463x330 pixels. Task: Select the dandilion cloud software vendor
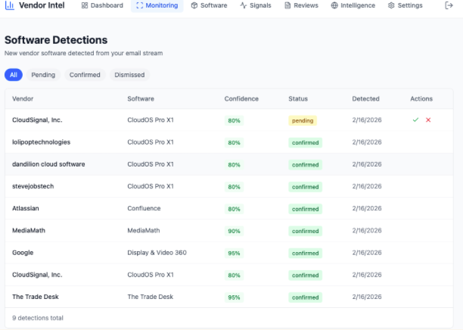[48, 164]
